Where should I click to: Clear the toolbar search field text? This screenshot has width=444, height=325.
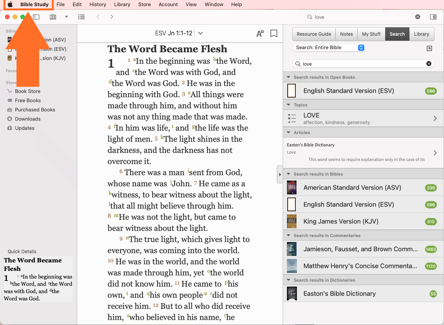tap(417, 17)
